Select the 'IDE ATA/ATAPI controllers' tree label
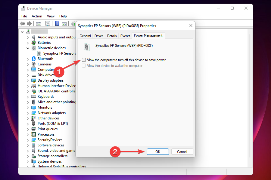Viewport: 271px width, 180px height. tap(56, 91)
